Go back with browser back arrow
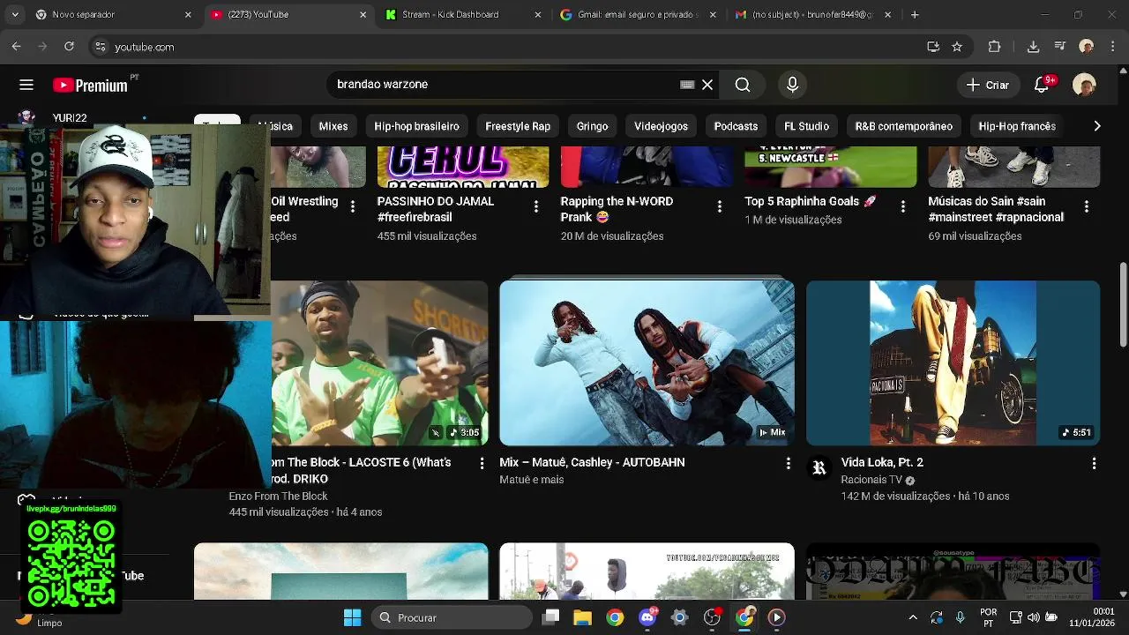This screenshot has width=1129, height=635. (16, 47)
